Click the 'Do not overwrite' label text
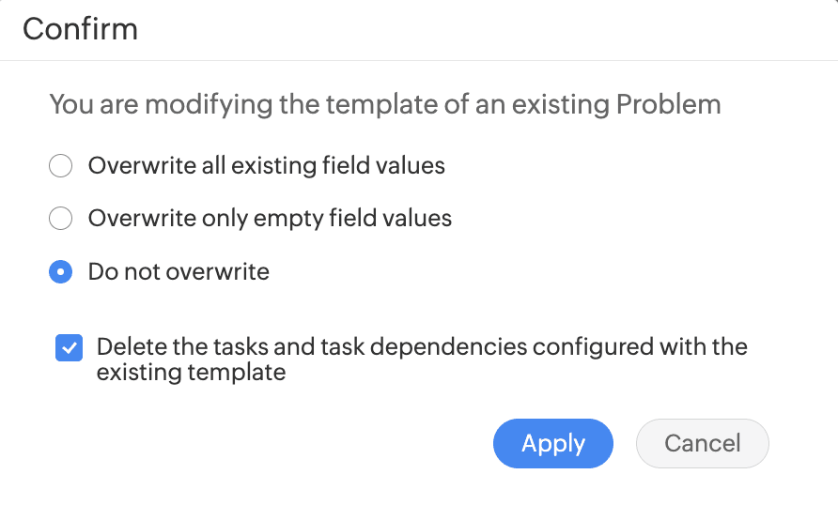The width and height of the screenshot is (838, 505). pos(178,272)
